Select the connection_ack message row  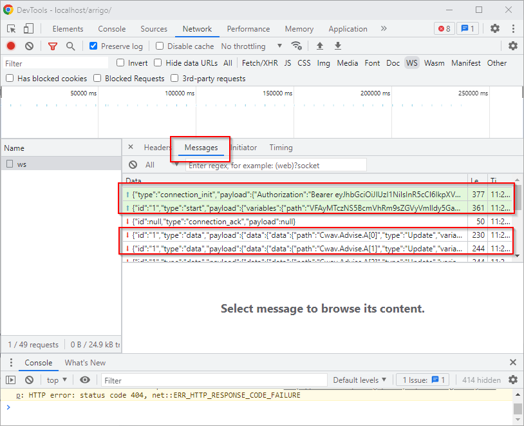pyautogui.click(x=318, y=221)
